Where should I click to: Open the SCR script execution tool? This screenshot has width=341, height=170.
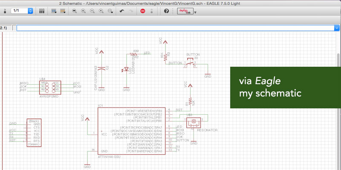click(x=54, y=11)
